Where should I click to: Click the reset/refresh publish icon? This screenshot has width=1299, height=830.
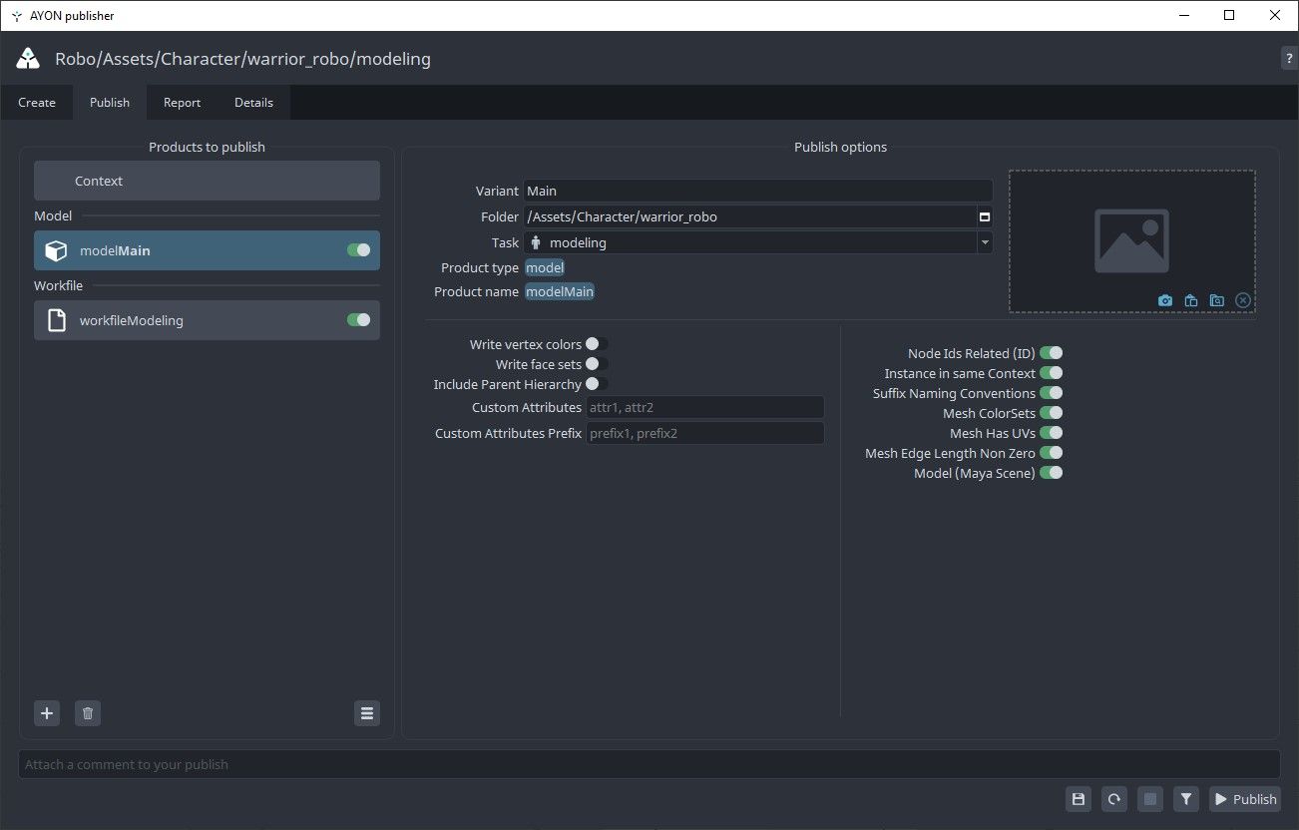[1113, 799]
